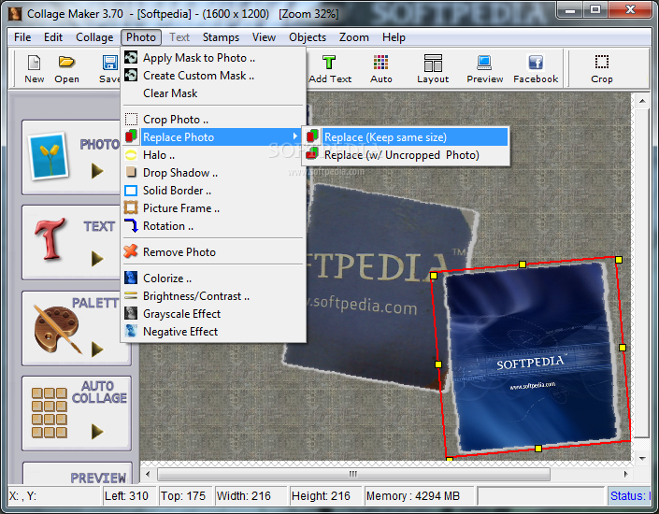
Task: Click the Colorize icon
Action: [x=131, y=278]
